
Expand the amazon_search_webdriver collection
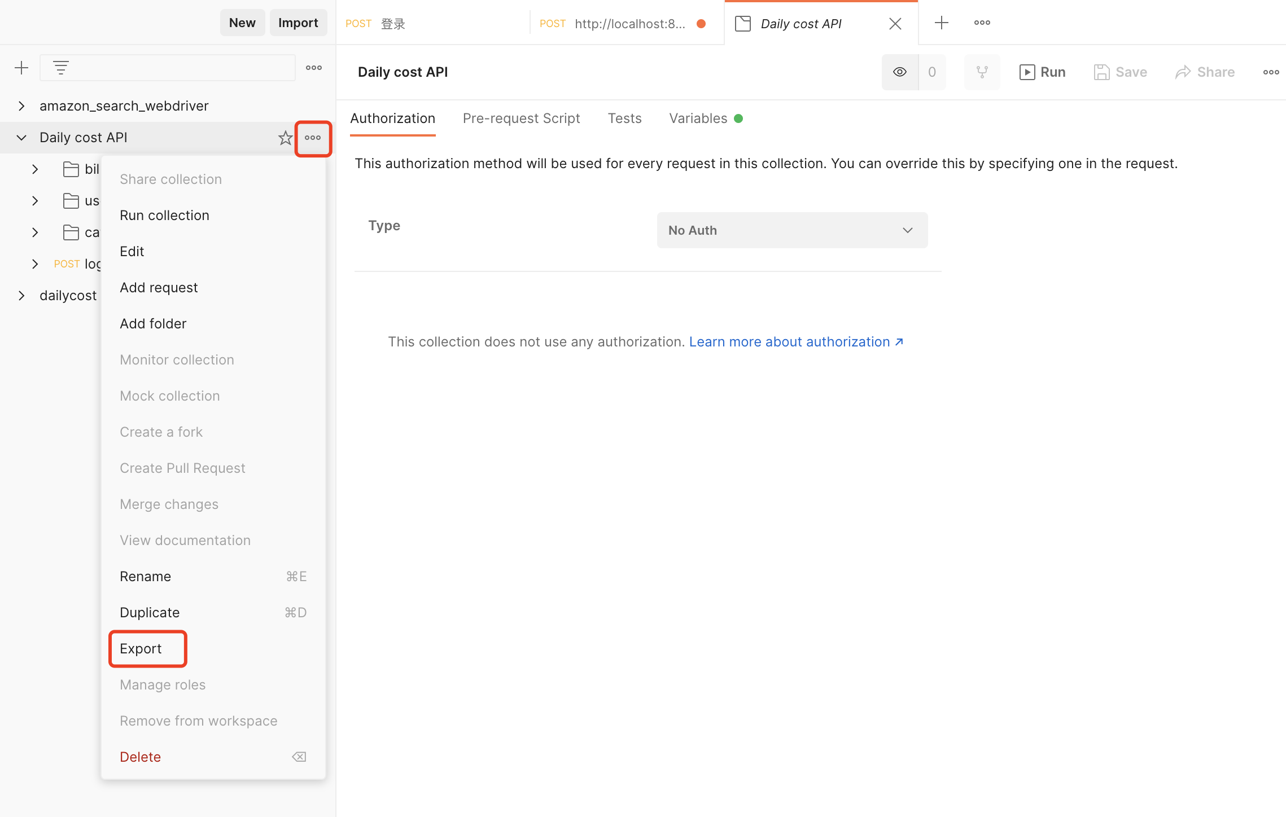[21, 106]
